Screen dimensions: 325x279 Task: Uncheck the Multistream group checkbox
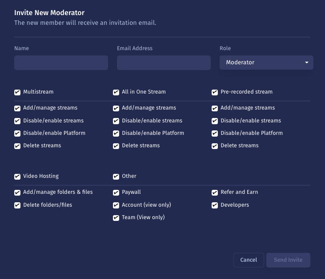[x=18, y=92]
